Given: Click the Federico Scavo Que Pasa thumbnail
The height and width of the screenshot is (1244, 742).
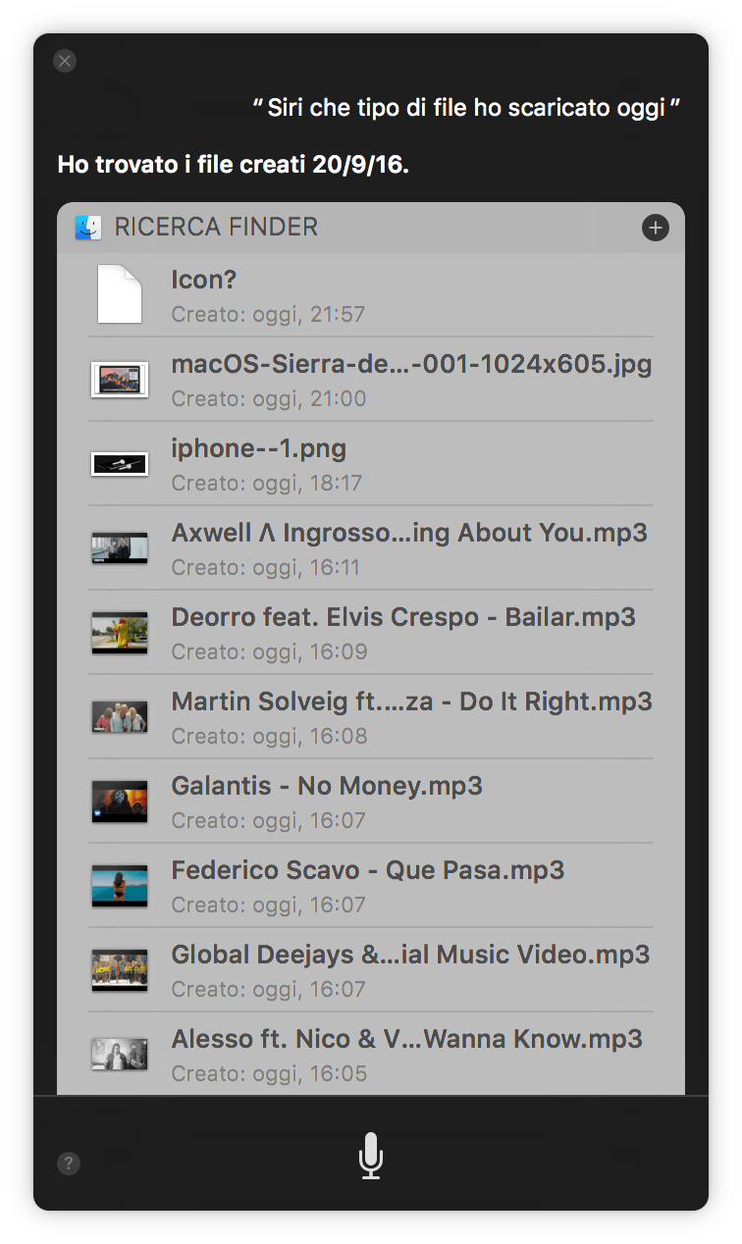Looking at the screenshot, I should (120, 885).
